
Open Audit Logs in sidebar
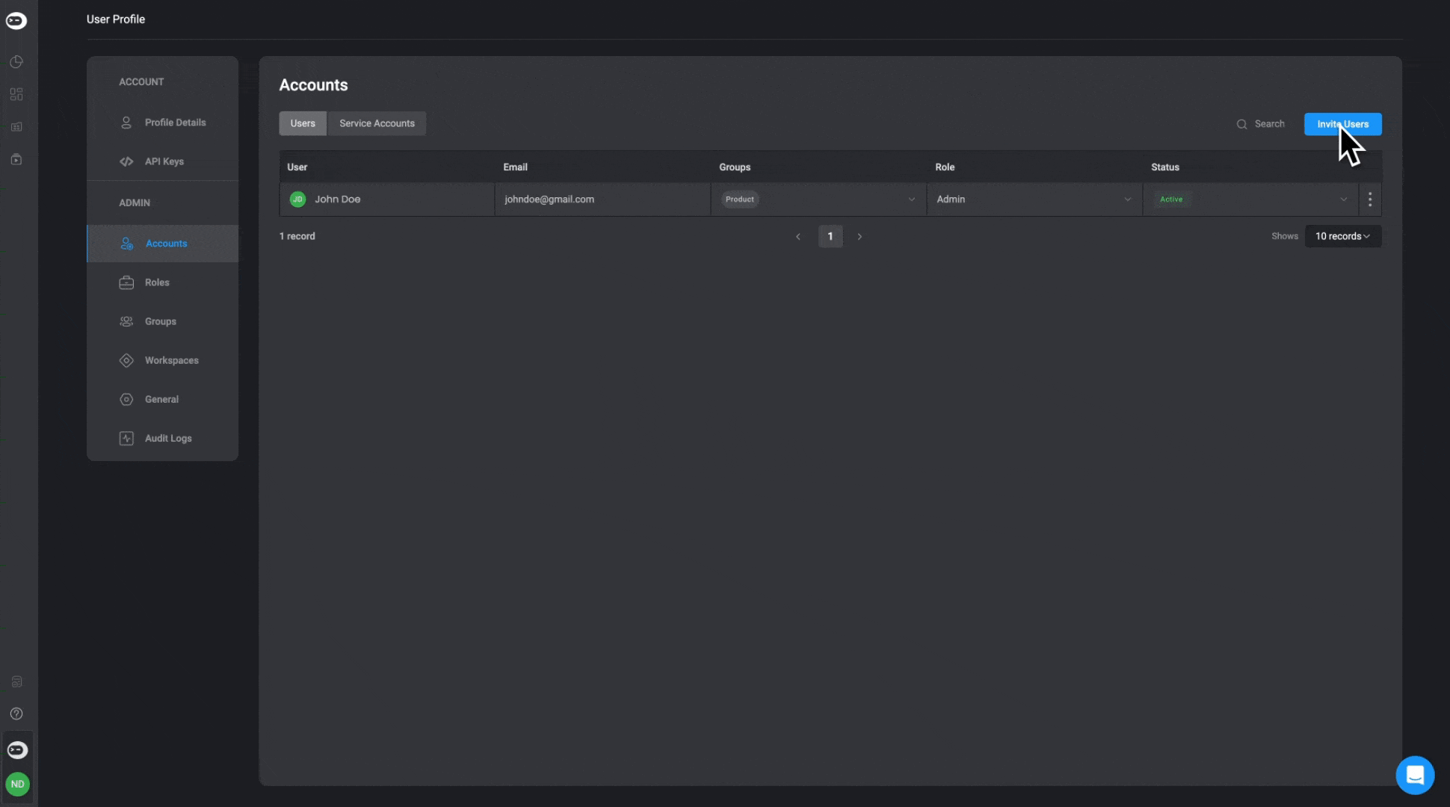(x=167, y=438)
